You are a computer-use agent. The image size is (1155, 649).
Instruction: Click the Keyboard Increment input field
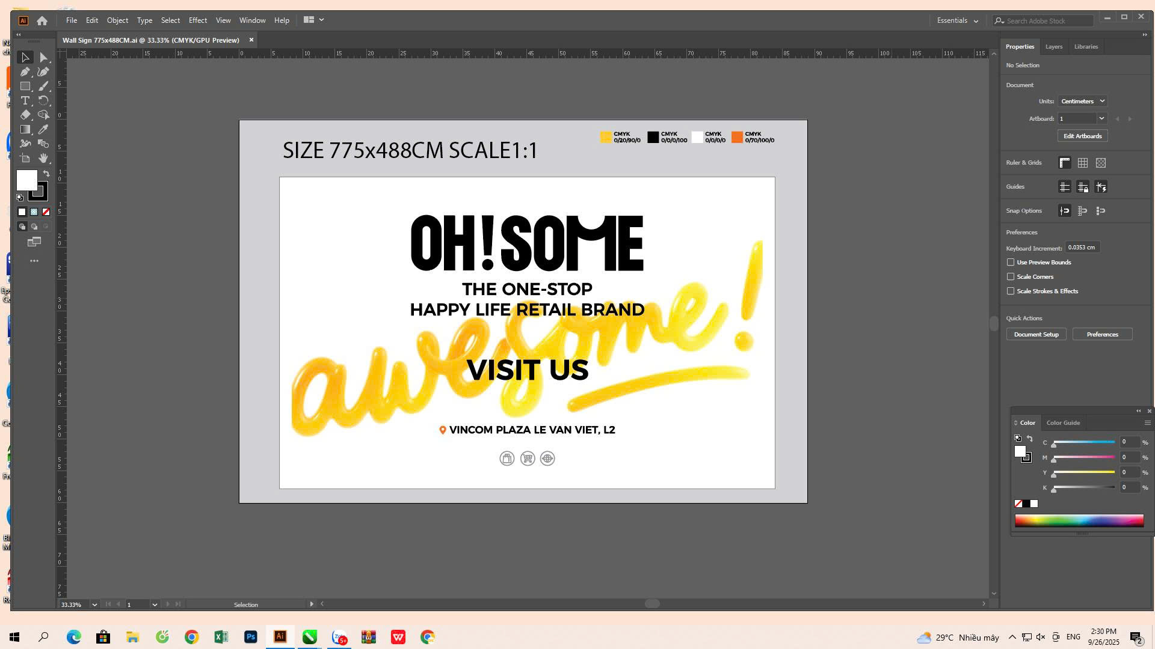point(1083,248)
